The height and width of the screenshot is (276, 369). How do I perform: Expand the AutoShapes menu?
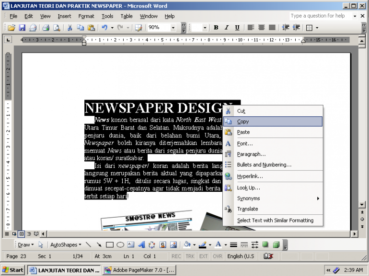[65, 245]
